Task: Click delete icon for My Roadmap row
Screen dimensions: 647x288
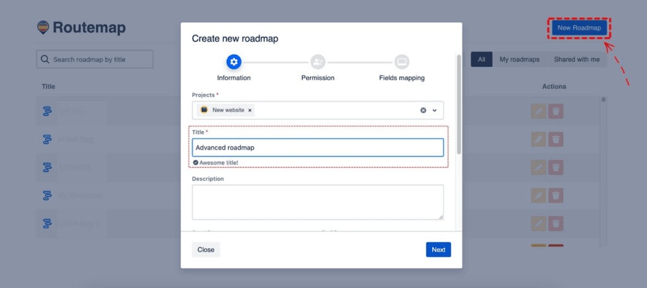Action: pos(556,195)
